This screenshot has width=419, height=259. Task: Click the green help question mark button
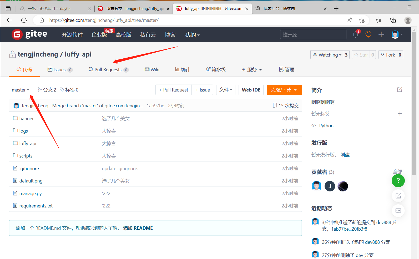pyautogui.click(x=398, y=181)
